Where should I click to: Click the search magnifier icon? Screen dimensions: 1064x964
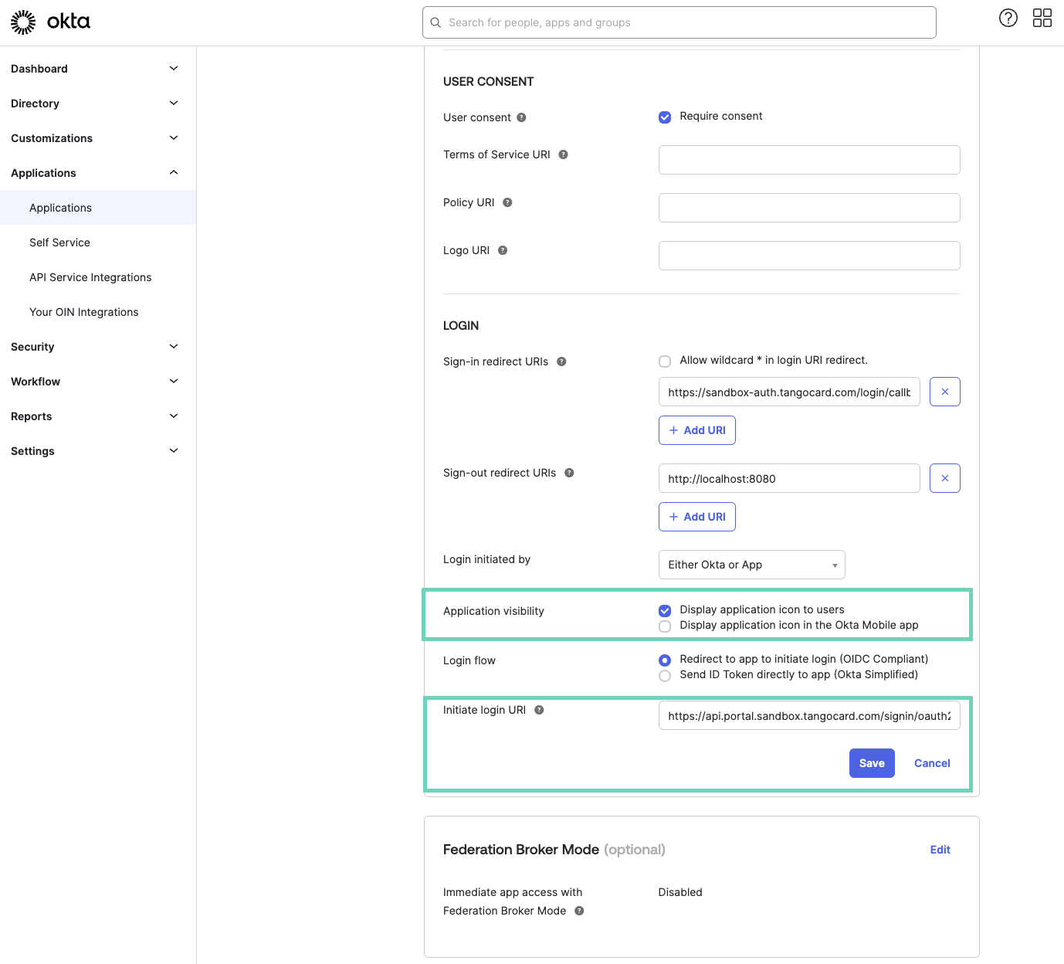[x=436, y=22]
